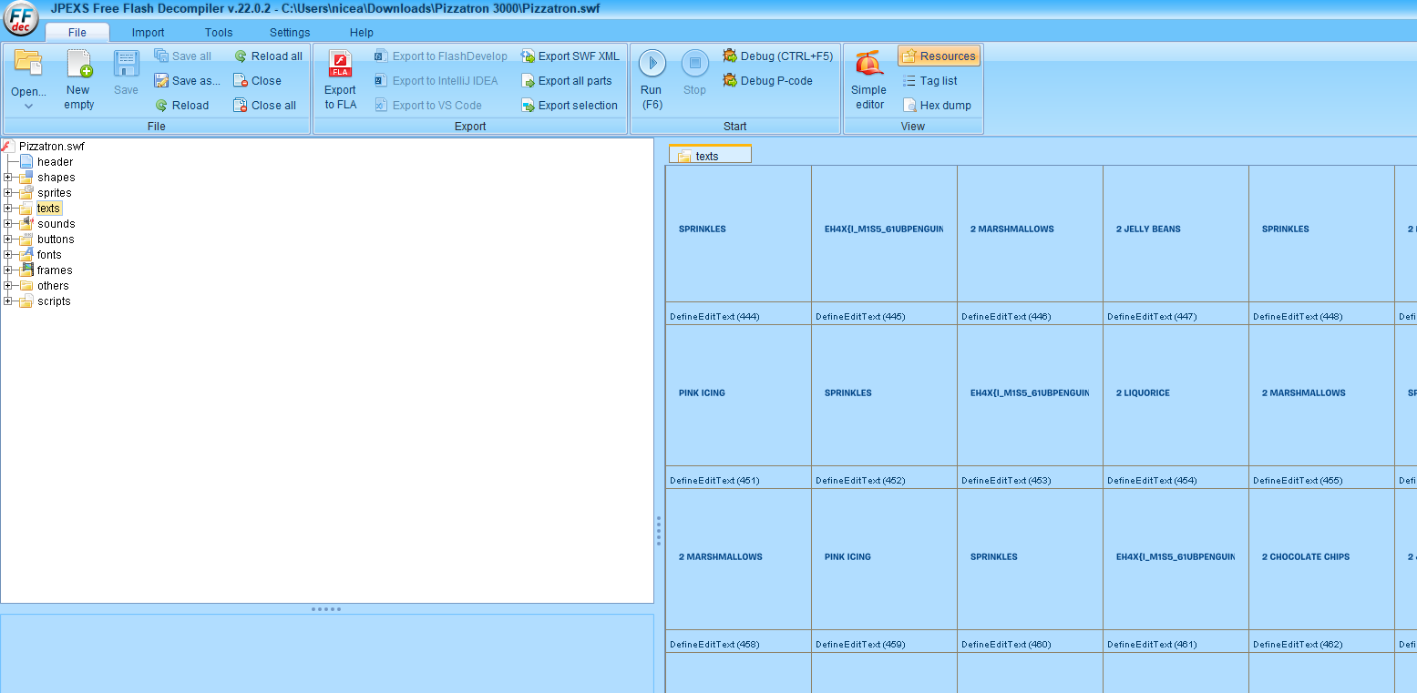Click the Save as... icon
Screen dimensions: 1417x693
(x=161, y=81)
